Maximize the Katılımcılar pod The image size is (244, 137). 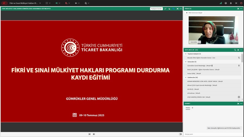(238, 50)
